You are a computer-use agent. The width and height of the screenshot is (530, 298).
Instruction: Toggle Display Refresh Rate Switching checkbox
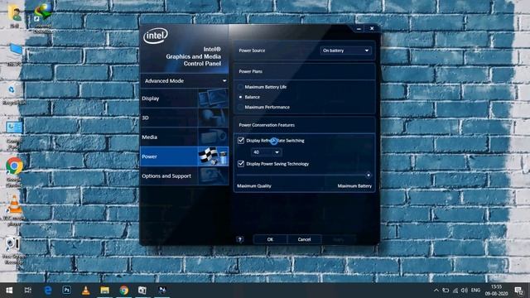[x=241, y=140]
